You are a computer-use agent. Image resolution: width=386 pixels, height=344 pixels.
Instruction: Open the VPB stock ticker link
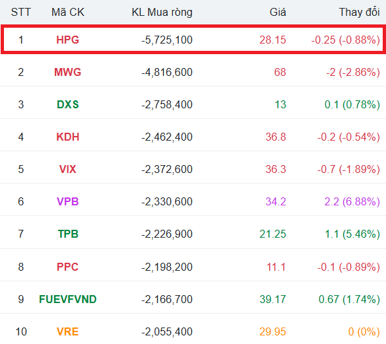tap(68, 201)
